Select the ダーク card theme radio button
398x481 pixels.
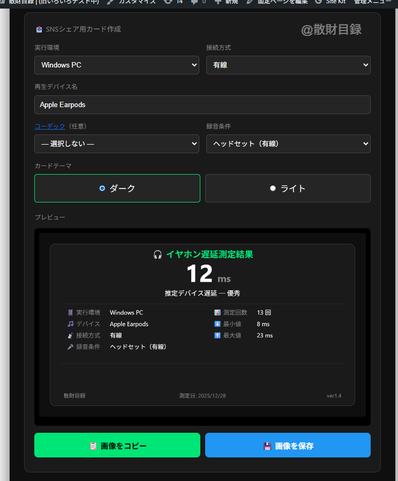[102, 189]
